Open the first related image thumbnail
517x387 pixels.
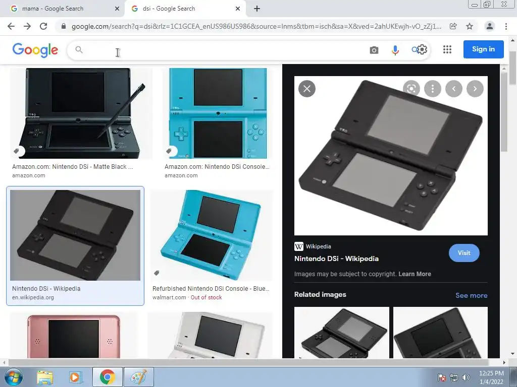point(342,333)
